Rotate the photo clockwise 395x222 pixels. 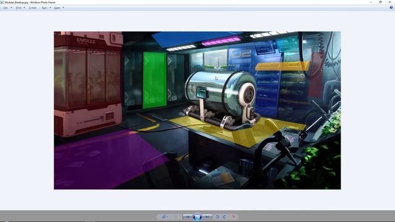[224, 216]
